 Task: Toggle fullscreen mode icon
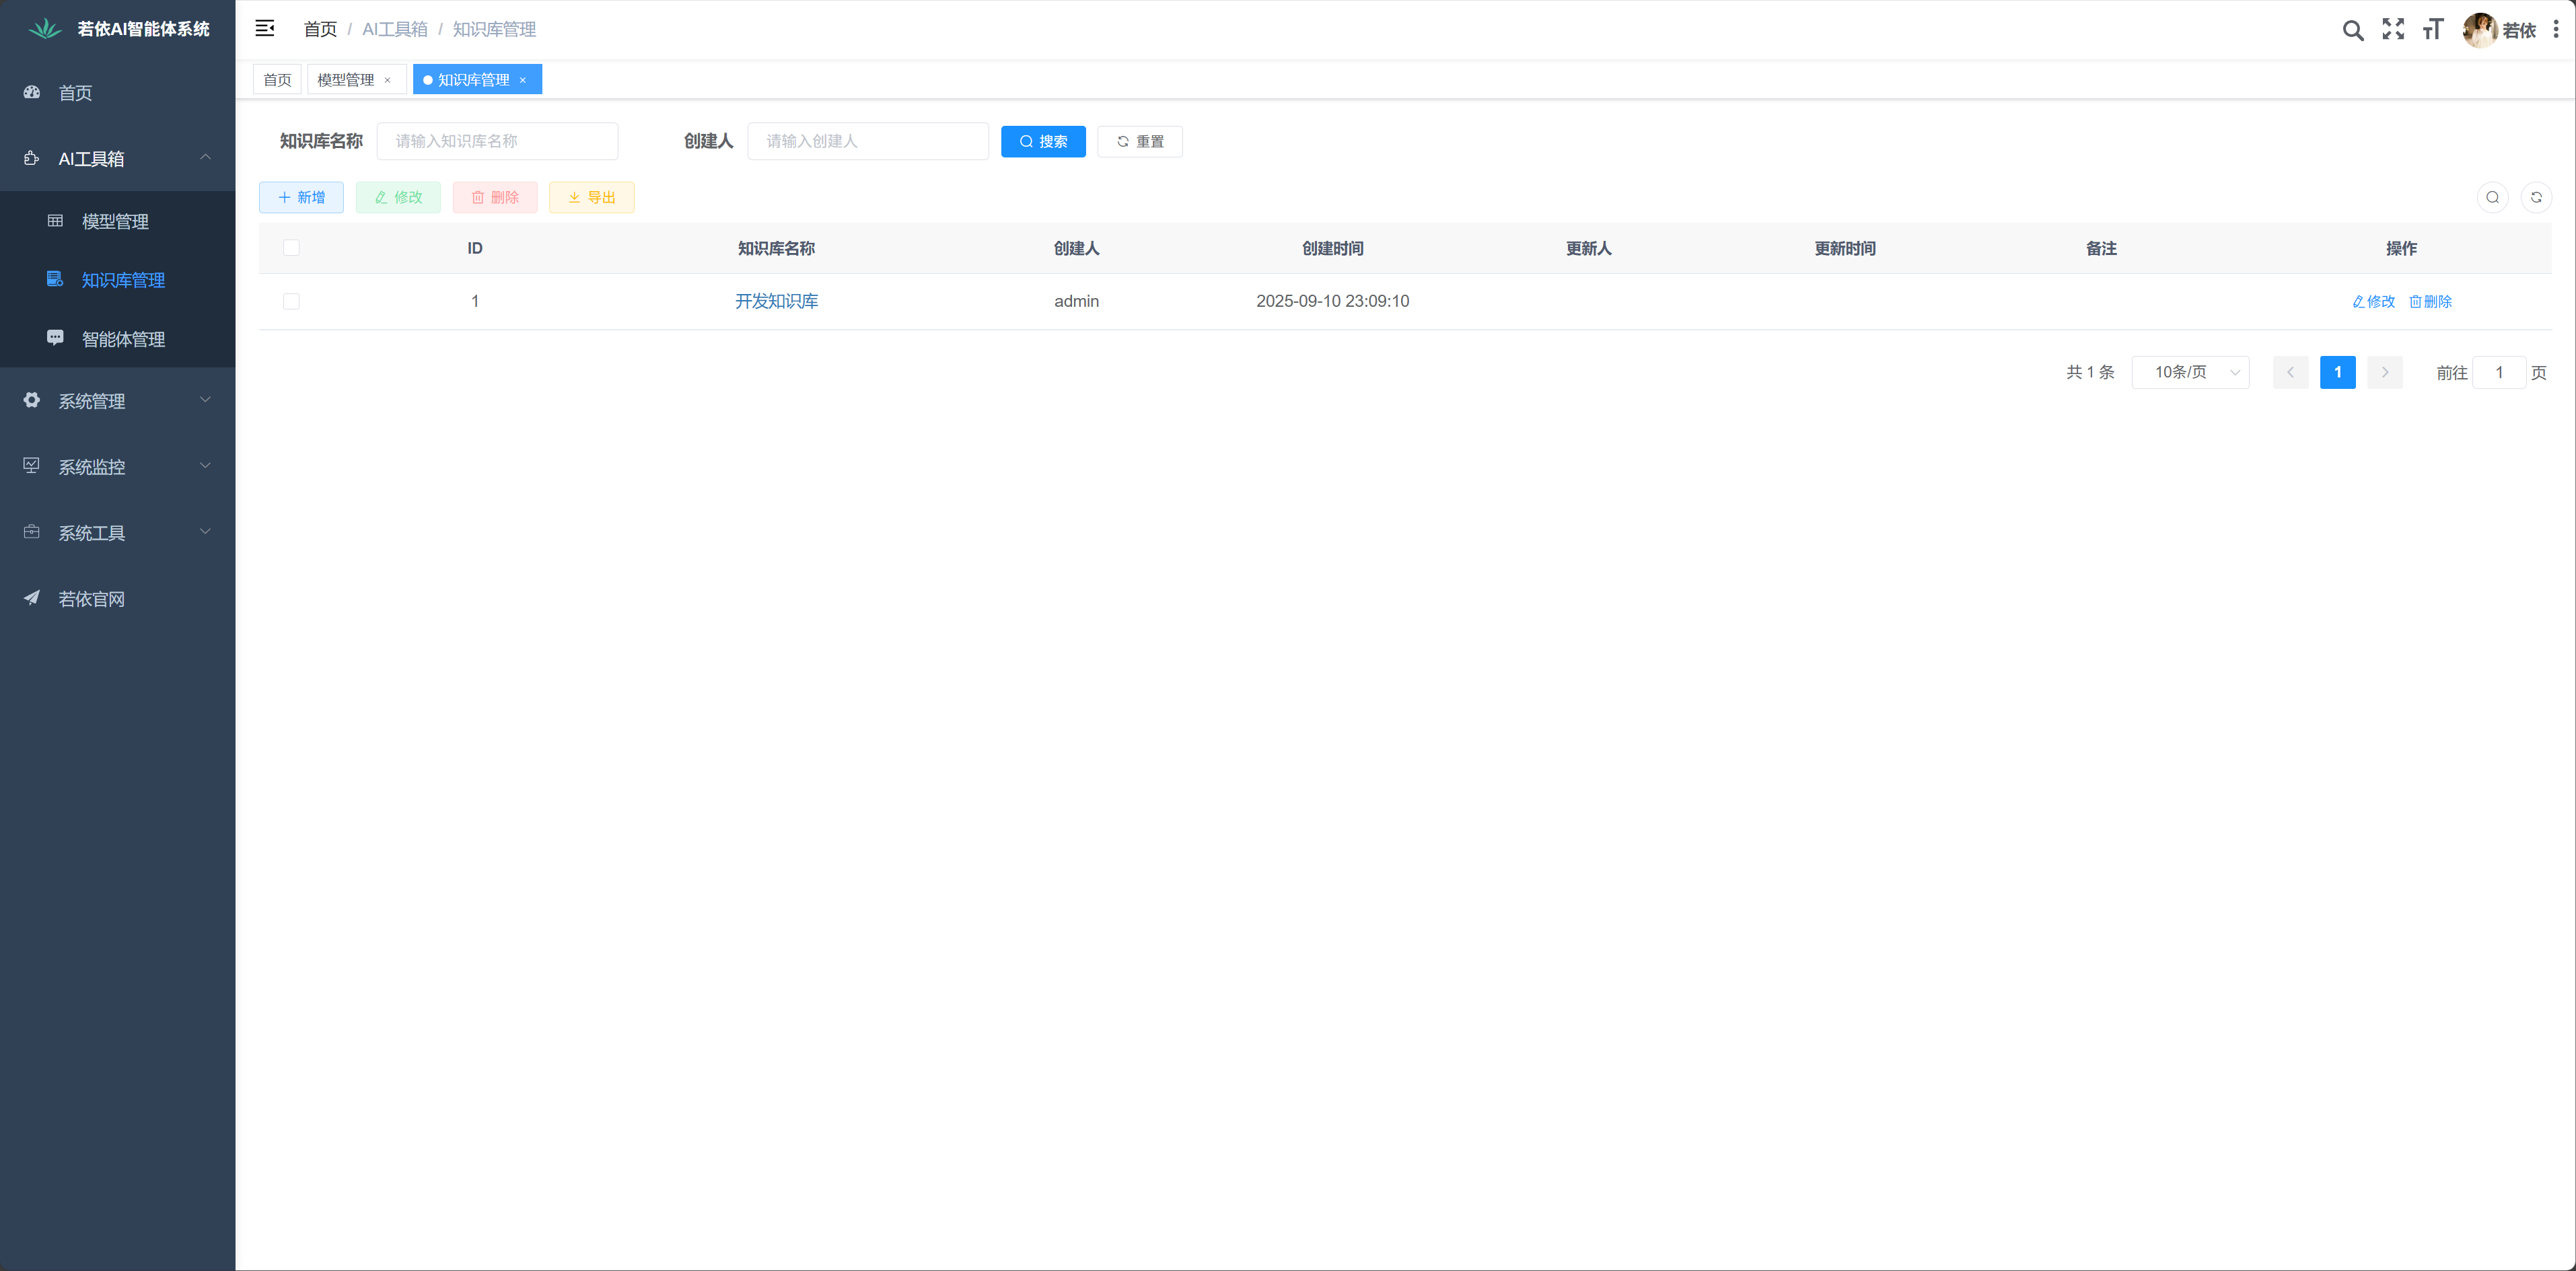tap(2392, 30)
